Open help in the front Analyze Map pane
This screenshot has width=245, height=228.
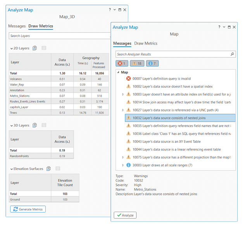pyautogui.click(x=219, y=27)
